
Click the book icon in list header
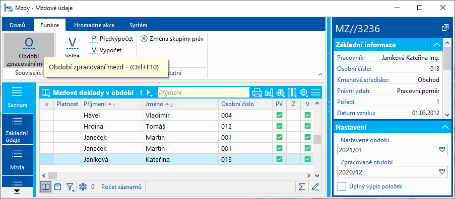(46, 92)
